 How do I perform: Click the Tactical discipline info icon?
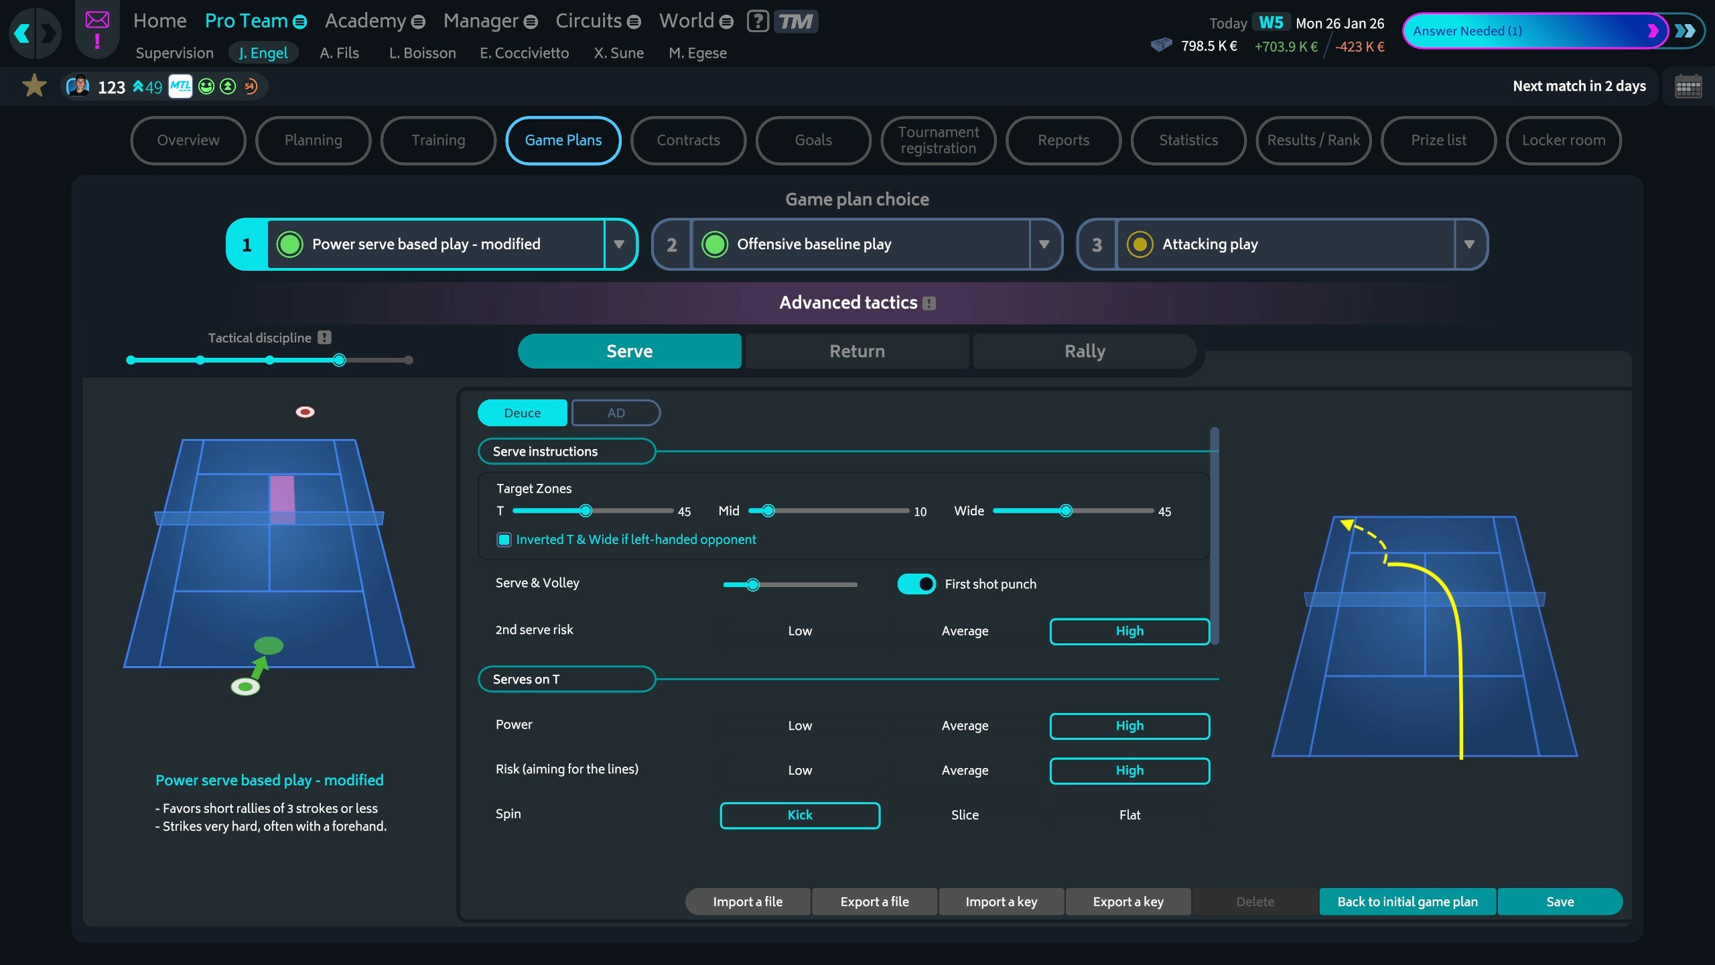coord(324,338)
